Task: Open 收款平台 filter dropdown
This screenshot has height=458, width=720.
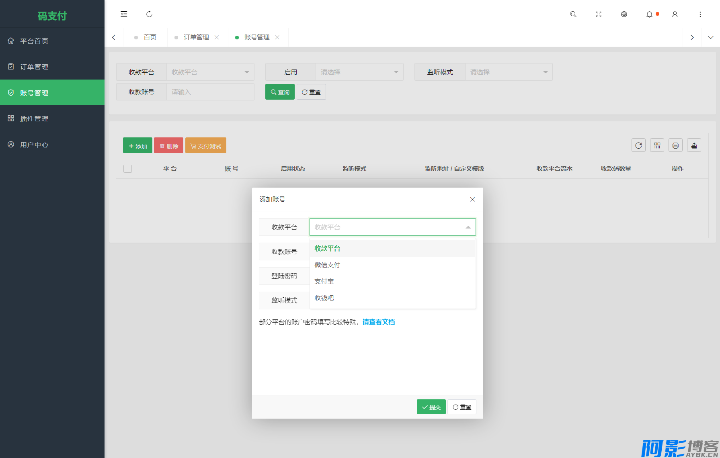Action: (210, 72)
